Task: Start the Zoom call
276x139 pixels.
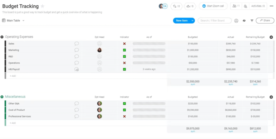Action: tap(213, 6)
